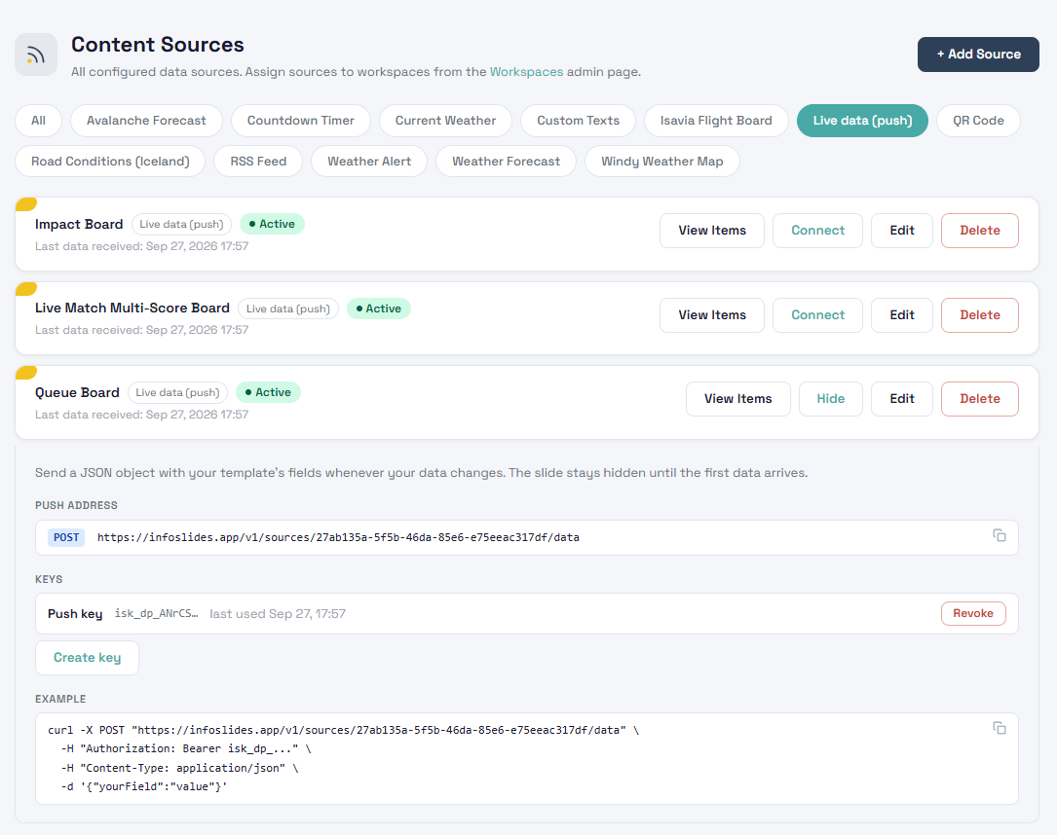Click Queue Board's last data received text
Image resolution: width=1057 pixels, height=835 pixels.
[141, 415]
